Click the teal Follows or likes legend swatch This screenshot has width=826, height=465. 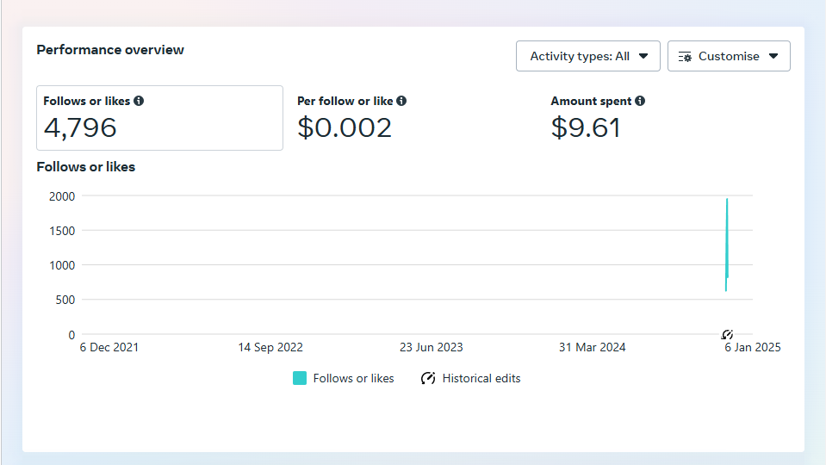[300, 378]
